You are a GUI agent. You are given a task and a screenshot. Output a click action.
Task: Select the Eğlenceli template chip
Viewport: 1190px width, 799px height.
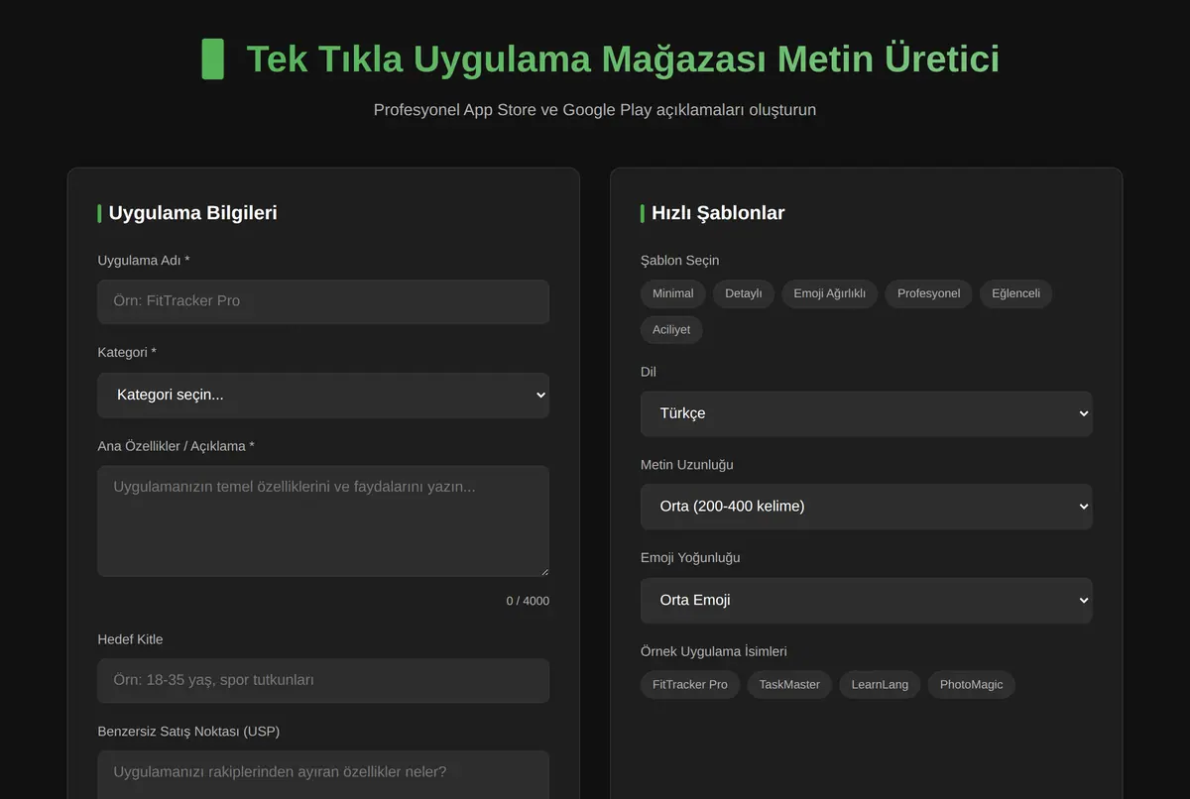(1016, 293)
